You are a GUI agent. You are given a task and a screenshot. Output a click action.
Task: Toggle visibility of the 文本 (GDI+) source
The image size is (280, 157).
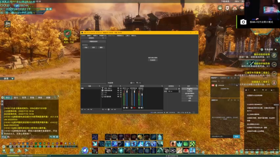[x=118, y=88]
